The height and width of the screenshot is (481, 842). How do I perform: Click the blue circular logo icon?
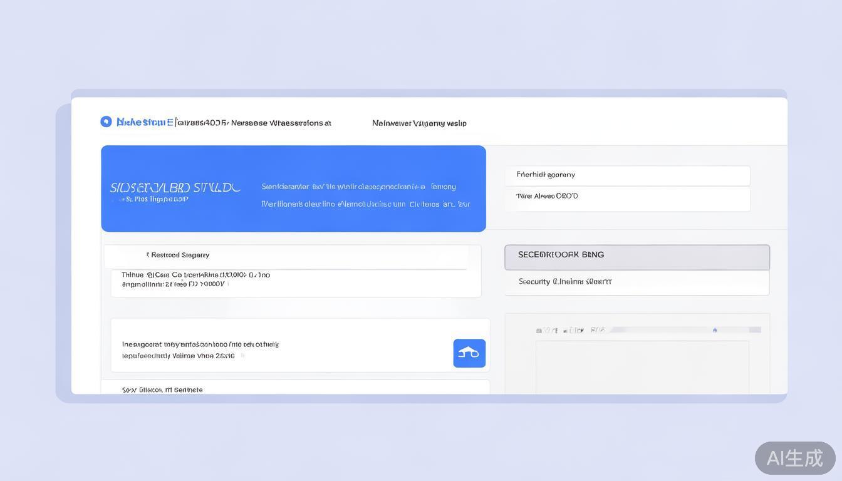[106, 122]
